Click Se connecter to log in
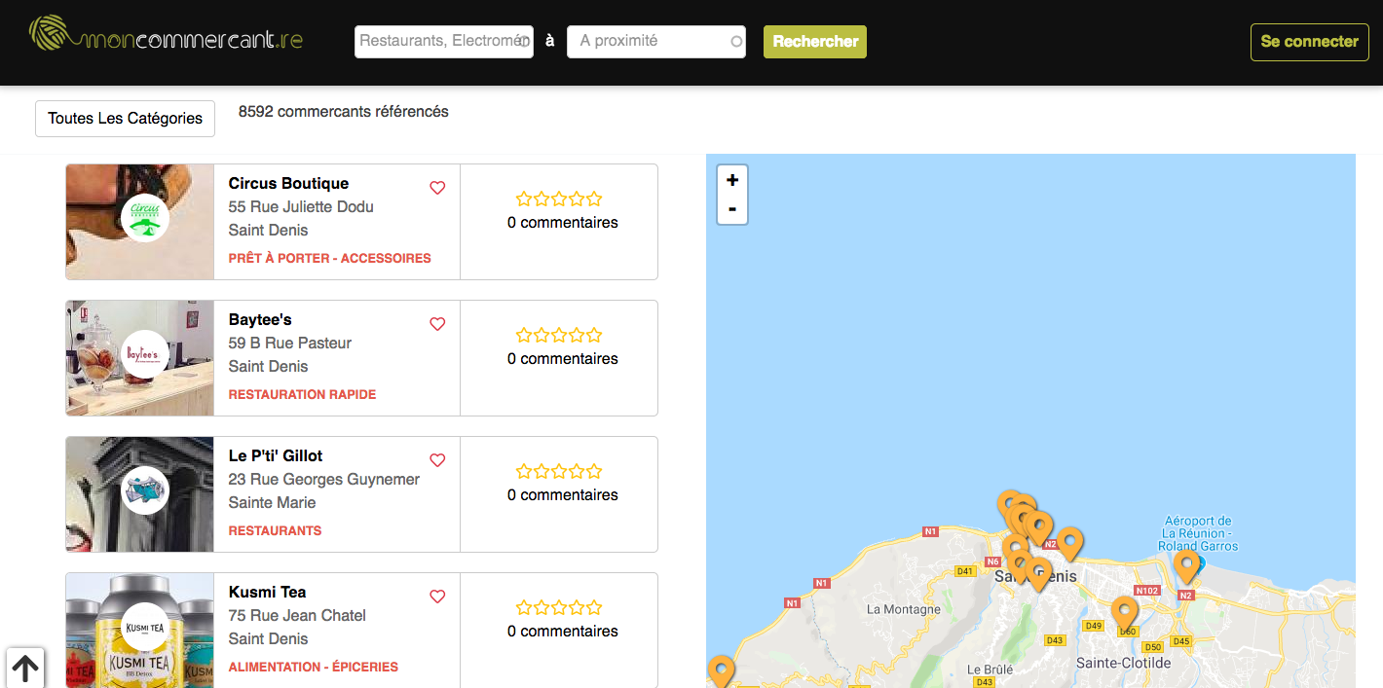1383x688 pixels. (1310, 42)
